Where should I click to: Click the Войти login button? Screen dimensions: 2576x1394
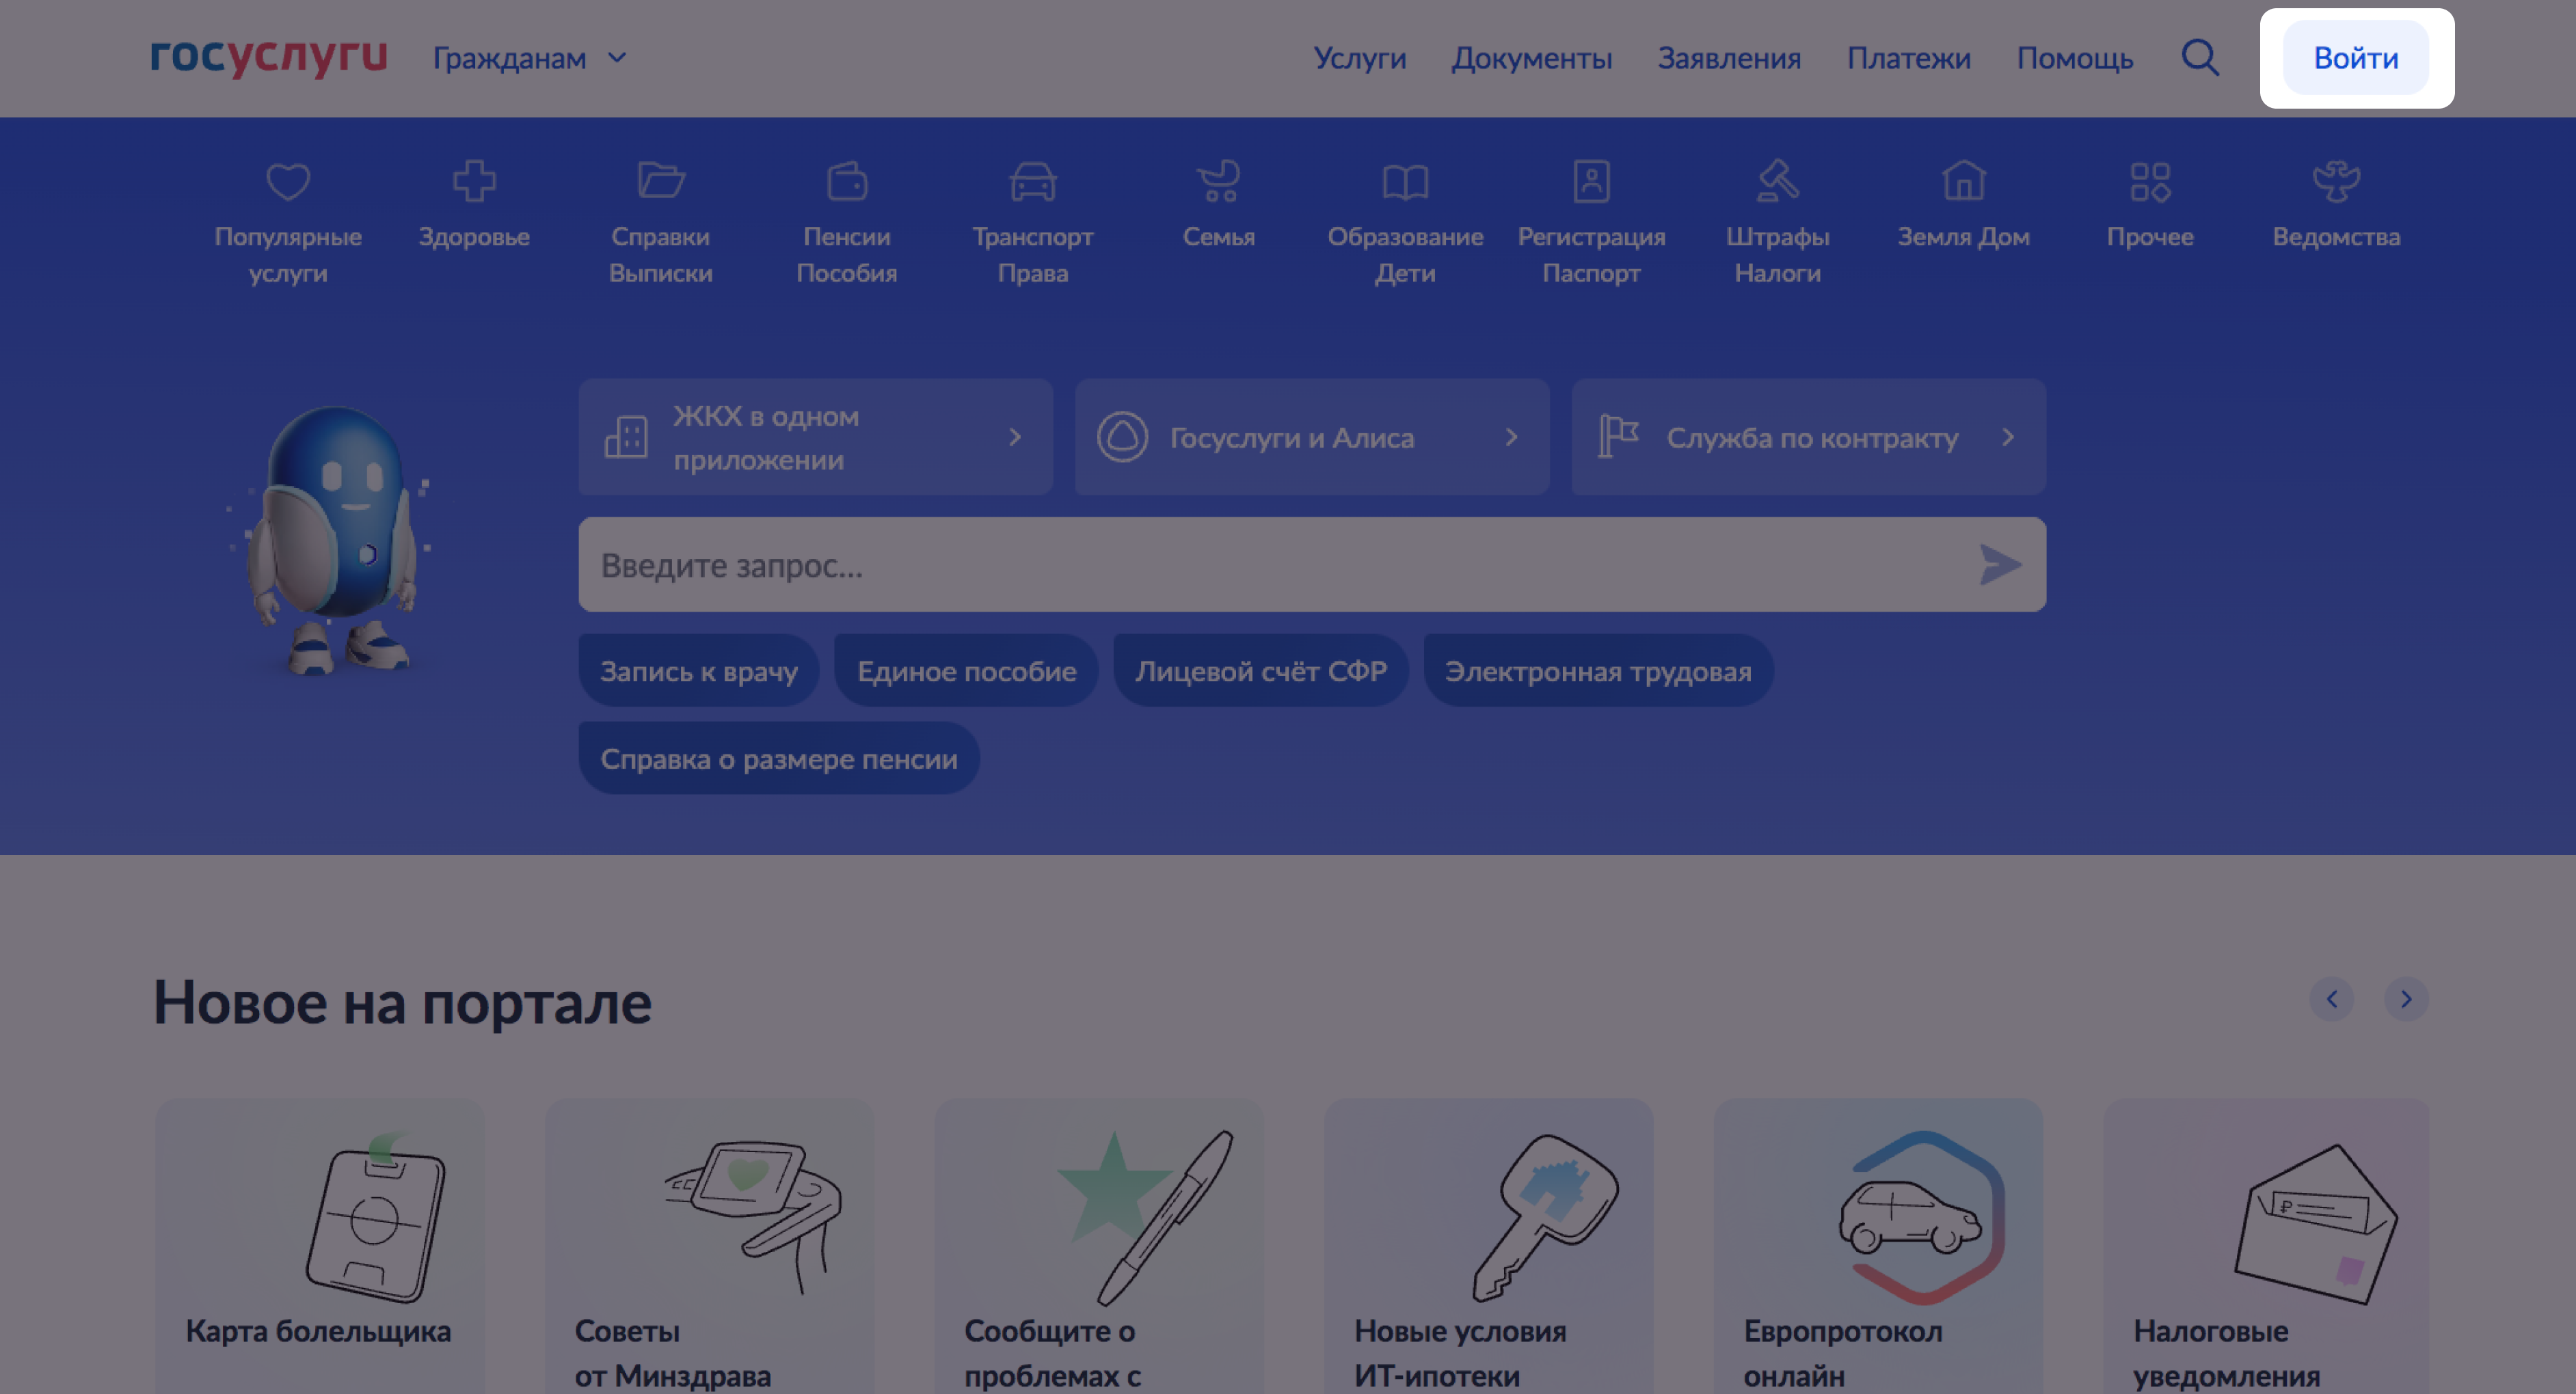(2355, 58)
